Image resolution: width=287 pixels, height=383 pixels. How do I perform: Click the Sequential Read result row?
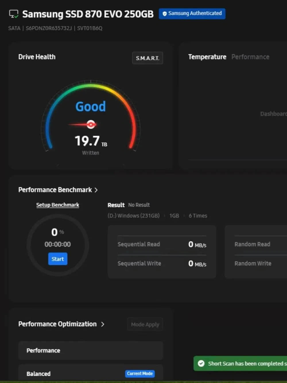pyautogui.click(x=162, y=244)
